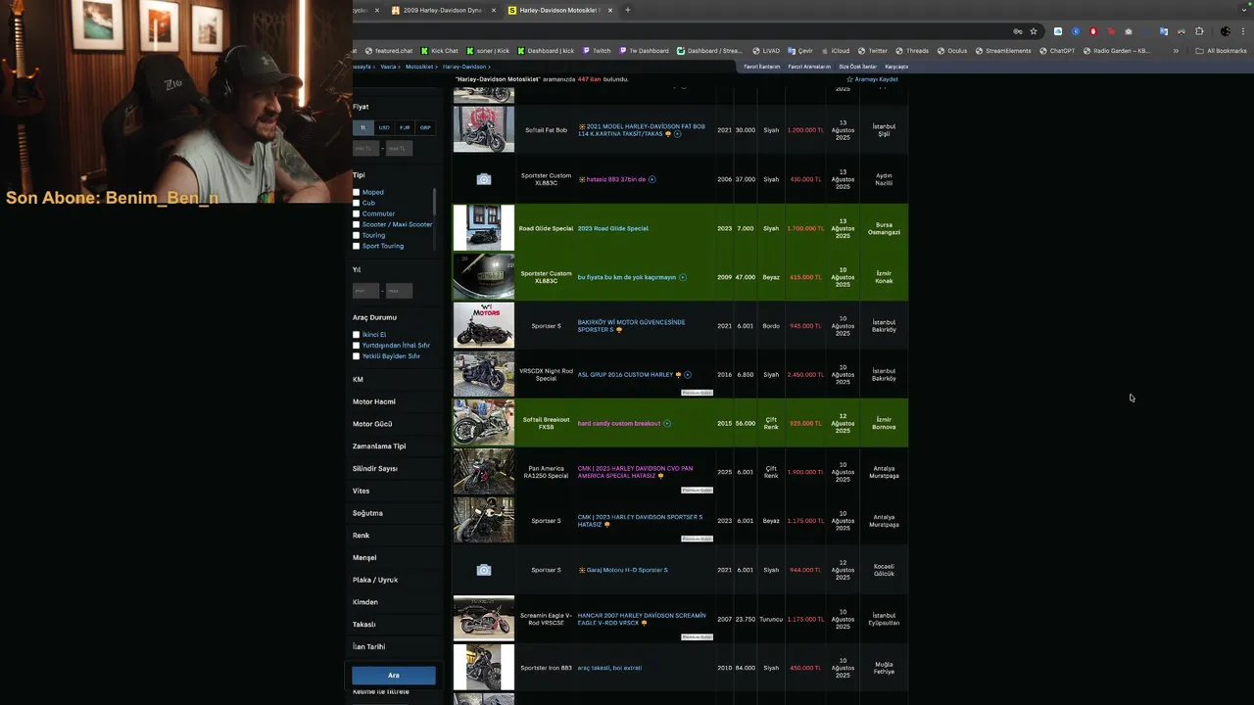Expand the Soğutma filter

368,513
